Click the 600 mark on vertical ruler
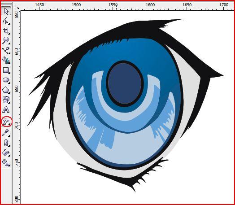Viewport: 235px width, 205px height. (x=17, y=52)
